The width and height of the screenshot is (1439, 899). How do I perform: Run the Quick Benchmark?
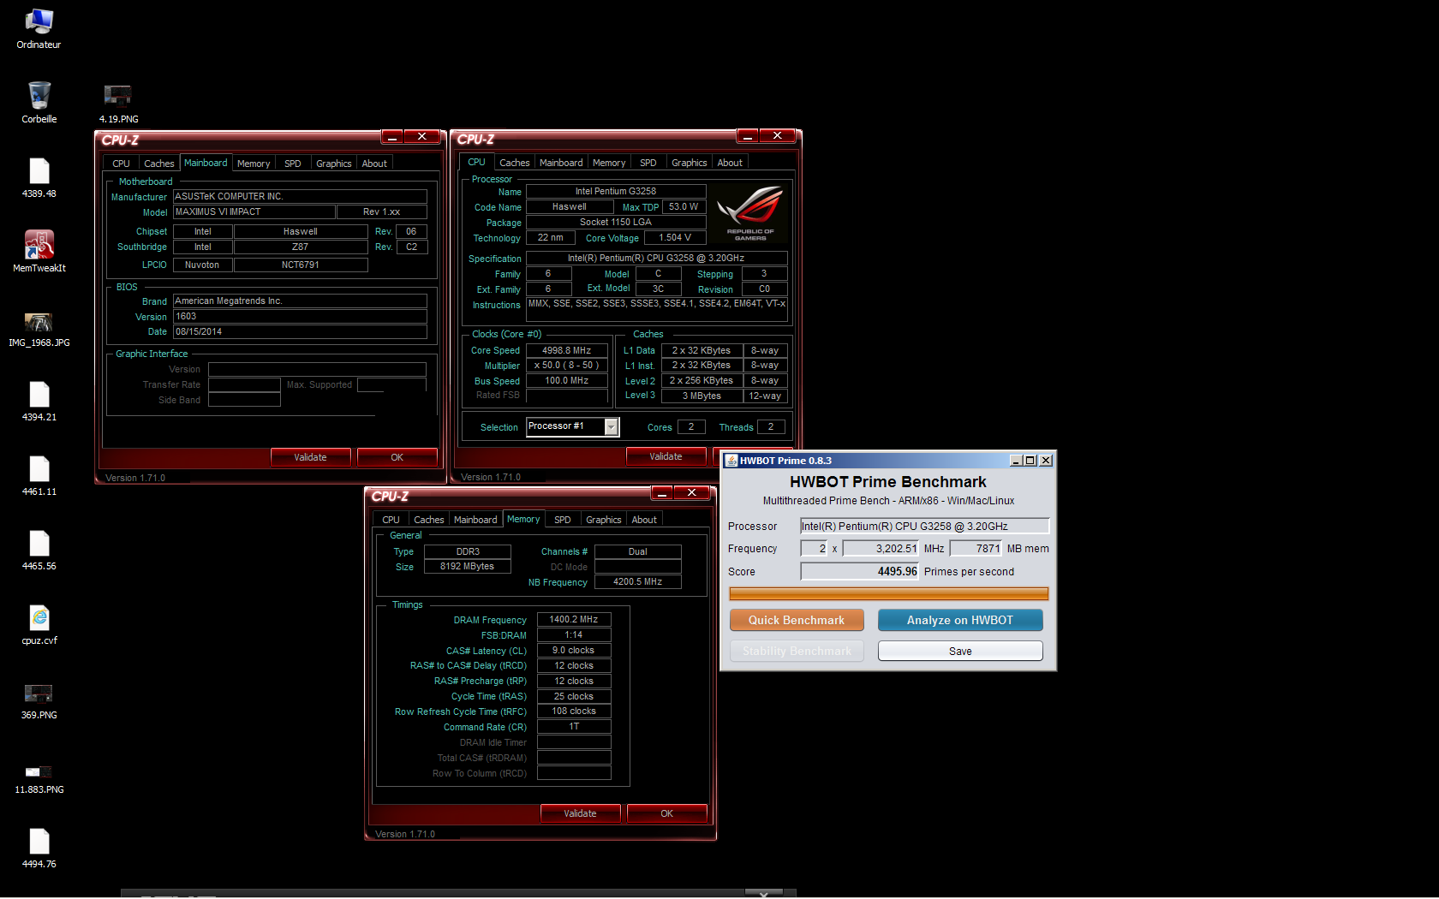click(x=797, y=620)
